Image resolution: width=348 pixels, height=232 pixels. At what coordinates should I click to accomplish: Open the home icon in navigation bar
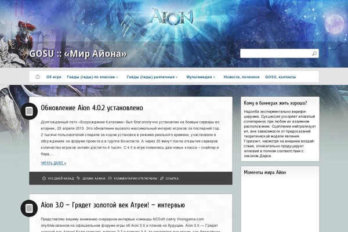pyautogui.click(x=38, y=77)
